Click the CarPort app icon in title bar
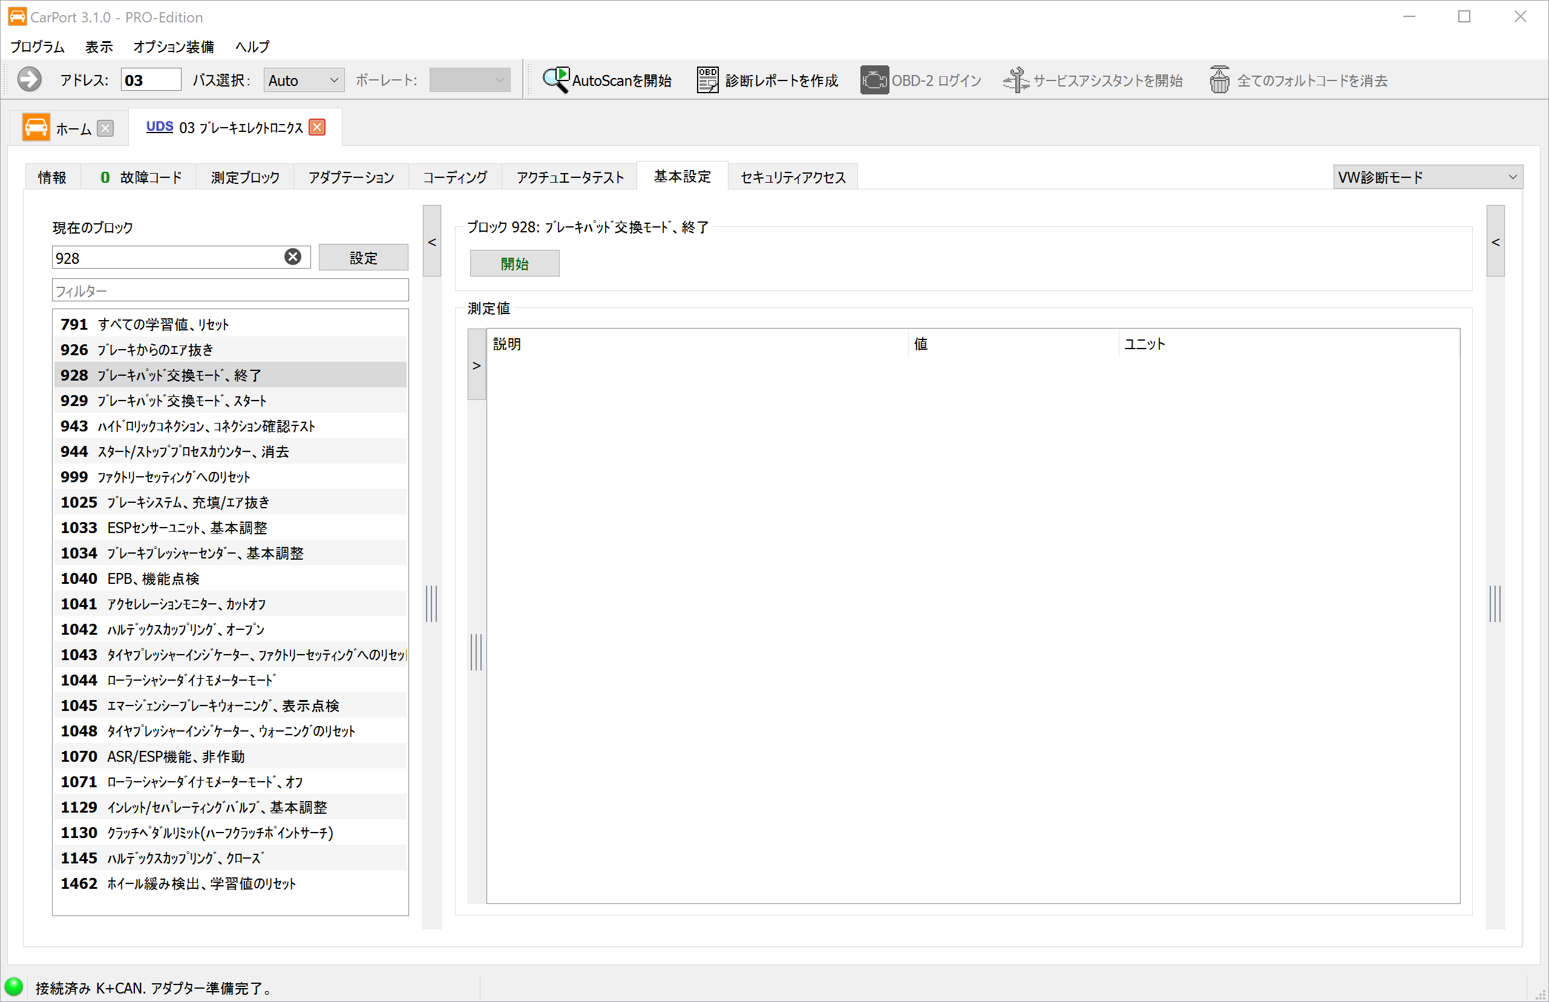Viewport: 1549px width, 1002px height. point(18,16)
